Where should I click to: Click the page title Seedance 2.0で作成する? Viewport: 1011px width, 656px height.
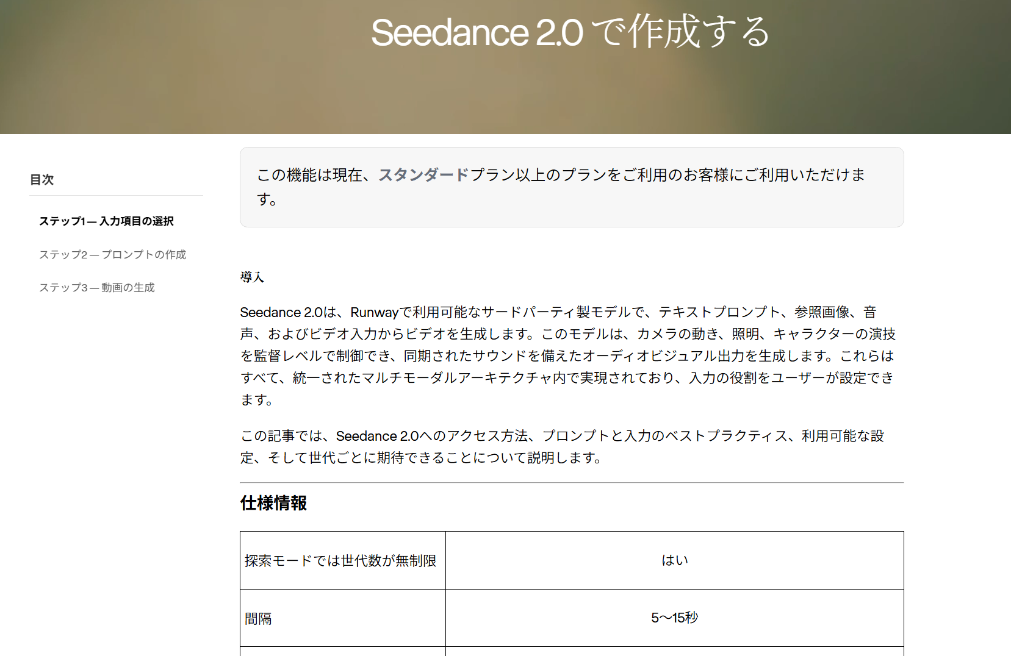570,32
